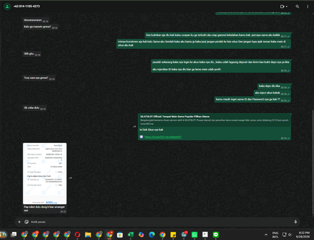Viewport: 314px width, 240px height.
Task: Open the emoji and sticker picker
Action: pyautogui.click(x=26, y=222)
